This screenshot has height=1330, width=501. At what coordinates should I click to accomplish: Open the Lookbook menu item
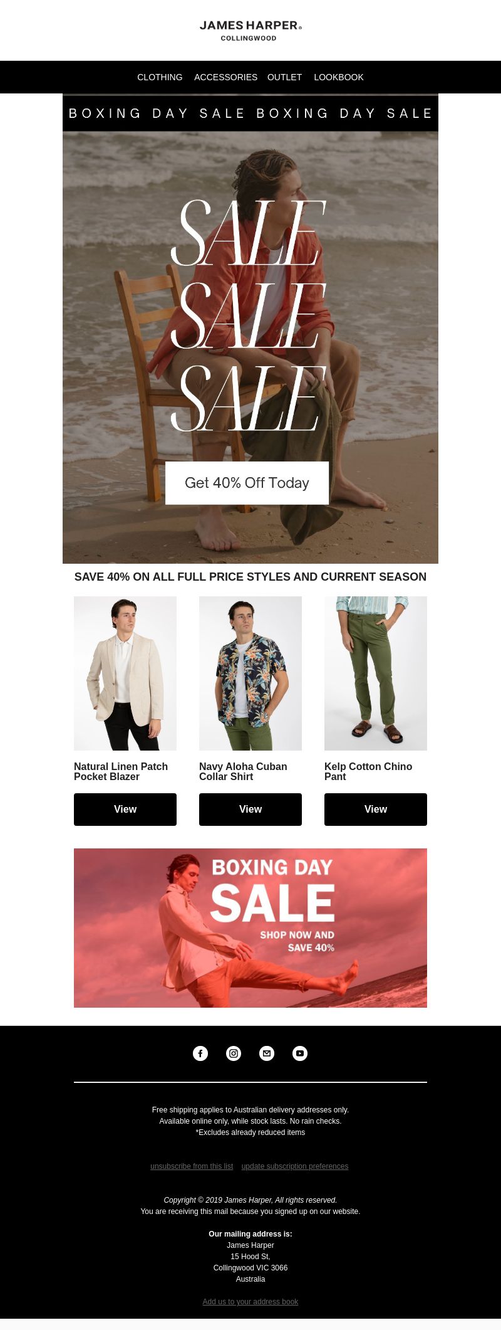339,77
